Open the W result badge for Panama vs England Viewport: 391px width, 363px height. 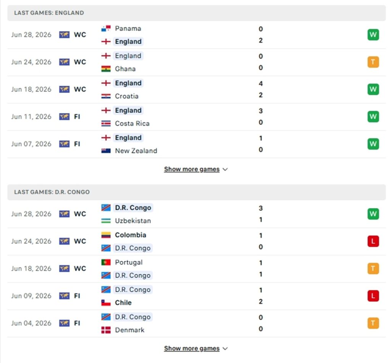pyautogui.click(x=373, y=35)
